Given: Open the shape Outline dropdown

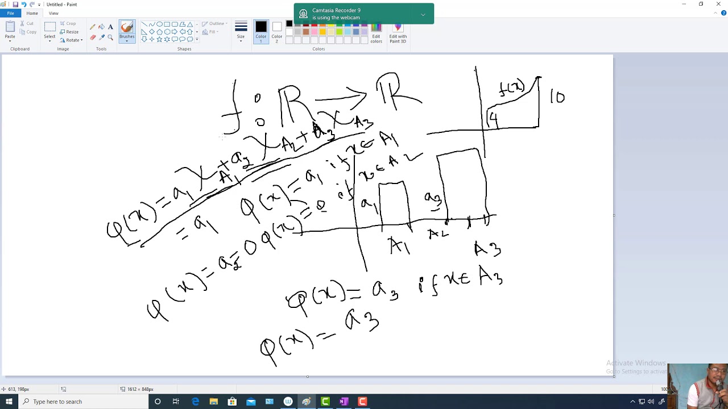Looking at the screenshot, I should [x=214, y=24].
